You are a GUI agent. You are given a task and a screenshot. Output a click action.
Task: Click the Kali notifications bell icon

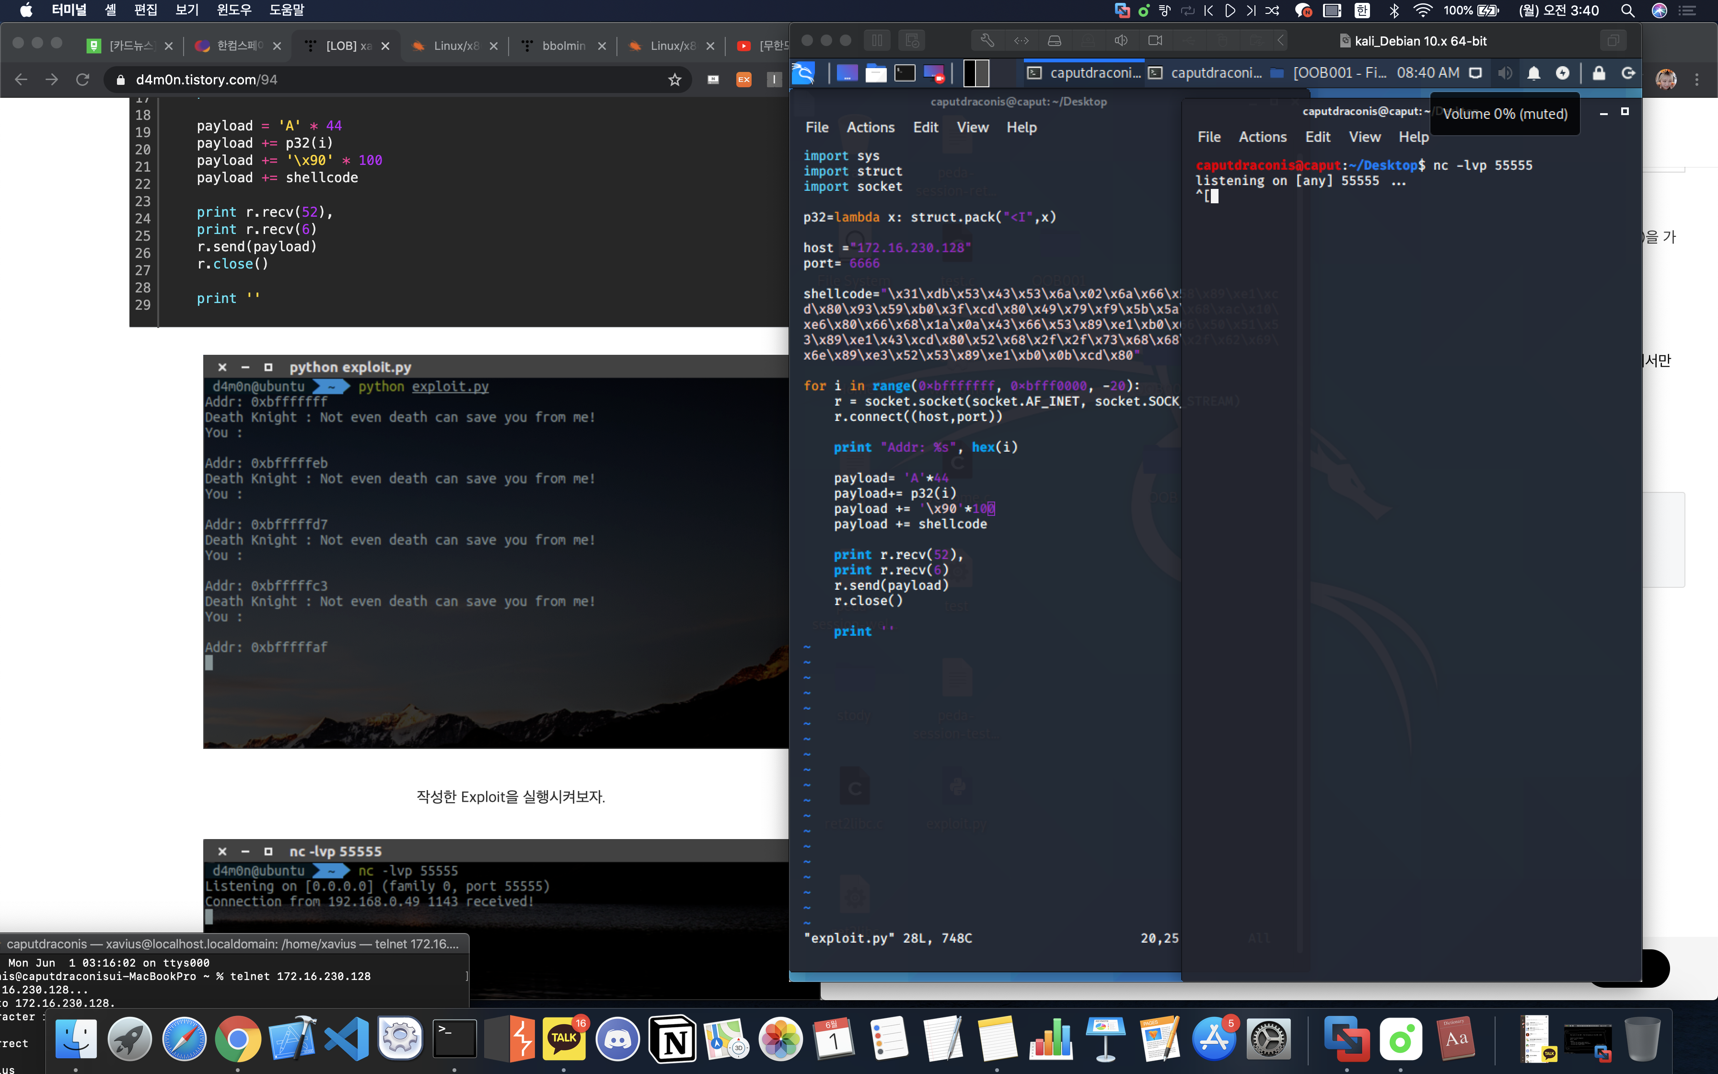click(x=1533, y=73)
